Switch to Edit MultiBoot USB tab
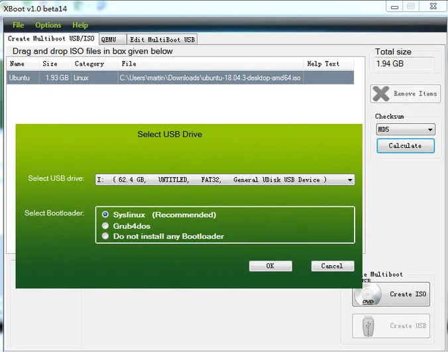 coord(162,40)
